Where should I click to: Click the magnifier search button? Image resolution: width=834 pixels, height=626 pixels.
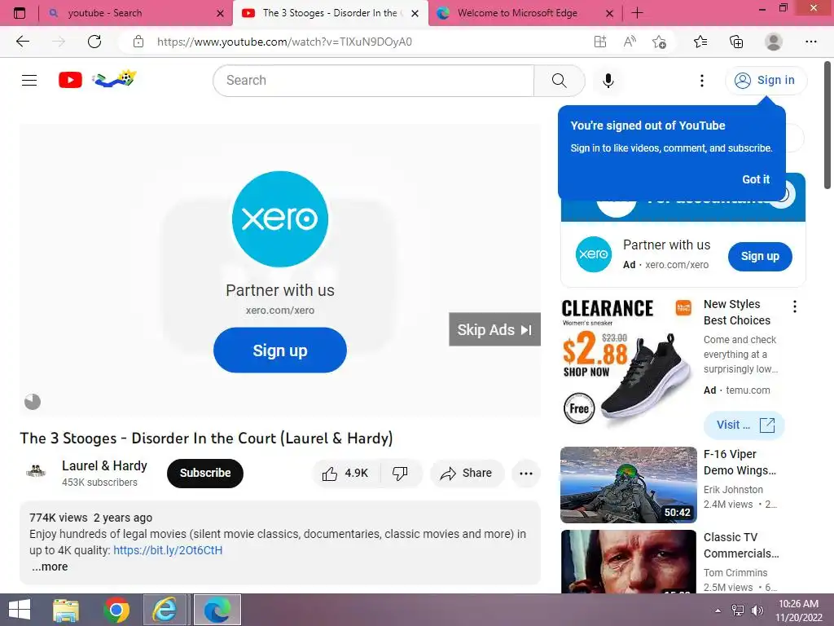559,81
